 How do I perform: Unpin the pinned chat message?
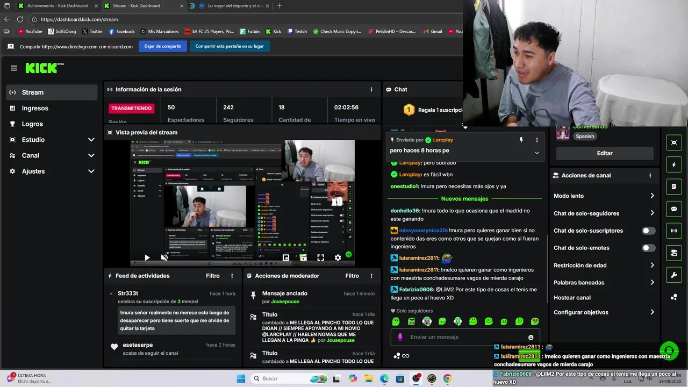coord(521,140)
